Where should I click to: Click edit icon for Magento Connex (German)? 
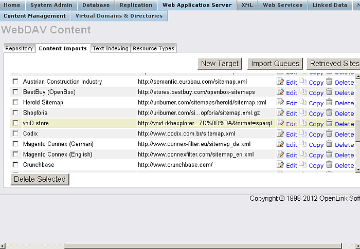click(280, 144)
